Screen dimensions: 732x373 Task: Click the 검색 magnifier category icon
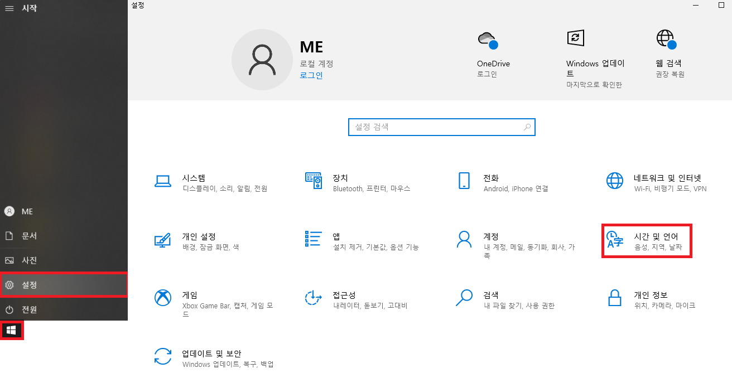464,298
